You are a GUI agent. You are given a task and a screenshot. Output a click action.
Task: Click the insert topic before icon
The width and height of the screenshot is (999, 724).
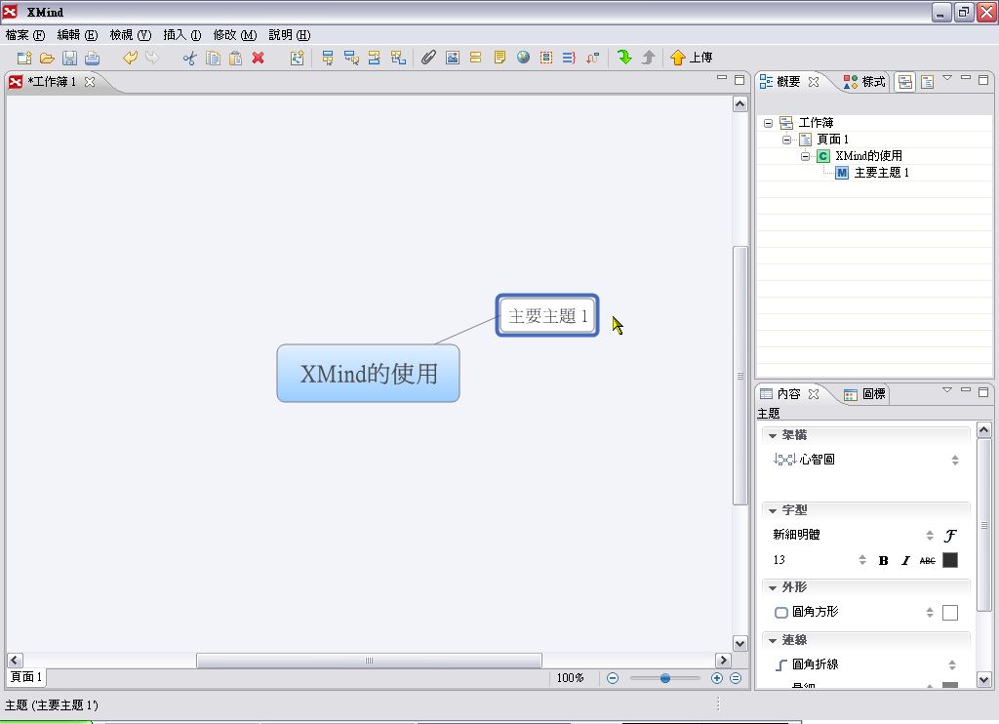coord(375,58)
